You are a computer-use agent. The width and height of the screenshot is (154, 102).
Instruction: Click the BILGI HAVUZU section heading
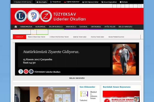pos(77,78)
